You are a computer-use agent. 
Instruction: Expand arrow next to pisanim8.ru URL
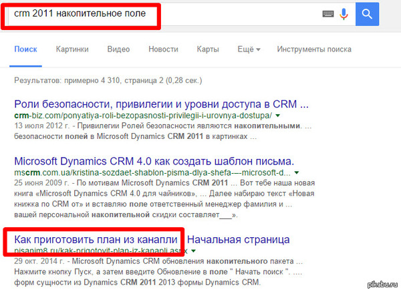194,251
